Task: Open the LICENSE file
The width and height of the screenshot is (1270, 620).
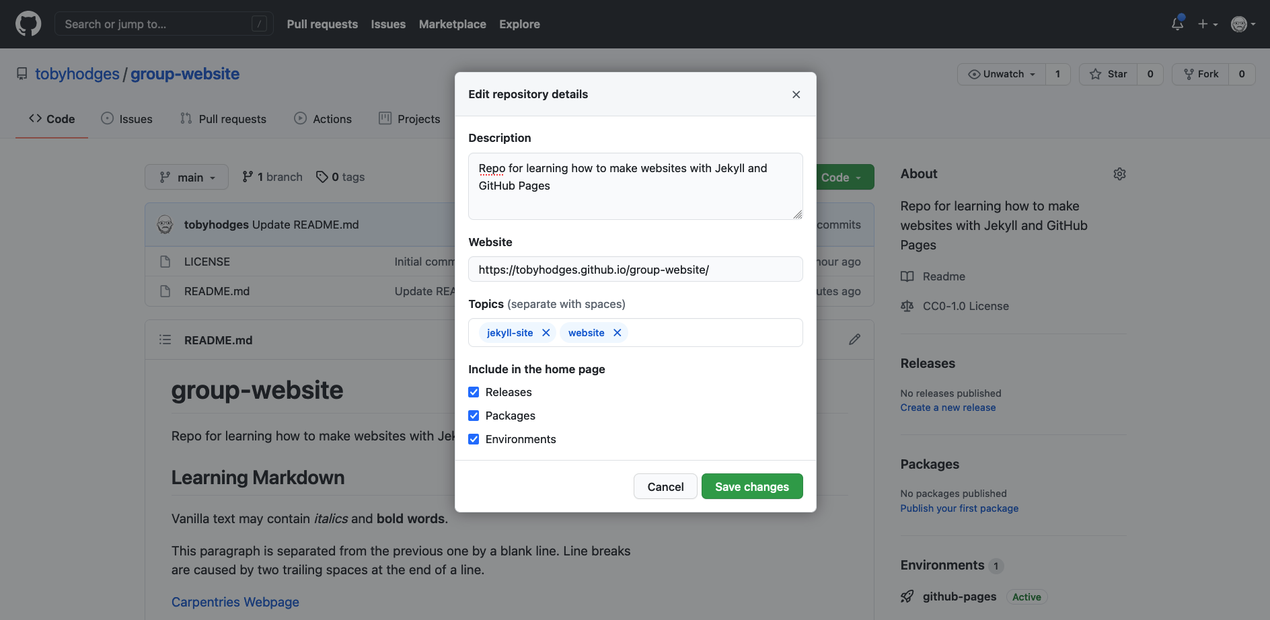Action: point(207,262)
